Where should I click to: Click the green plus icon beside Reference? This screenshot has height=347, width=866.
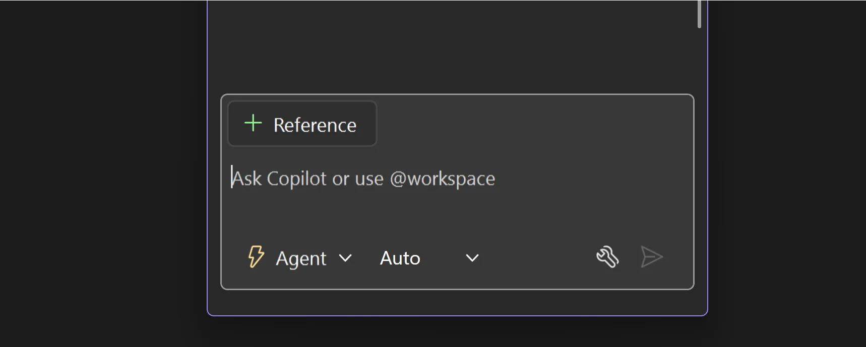point(253,123)
